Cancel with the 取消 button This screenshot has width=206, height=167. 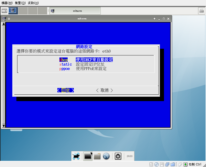(x=105, y=90)
